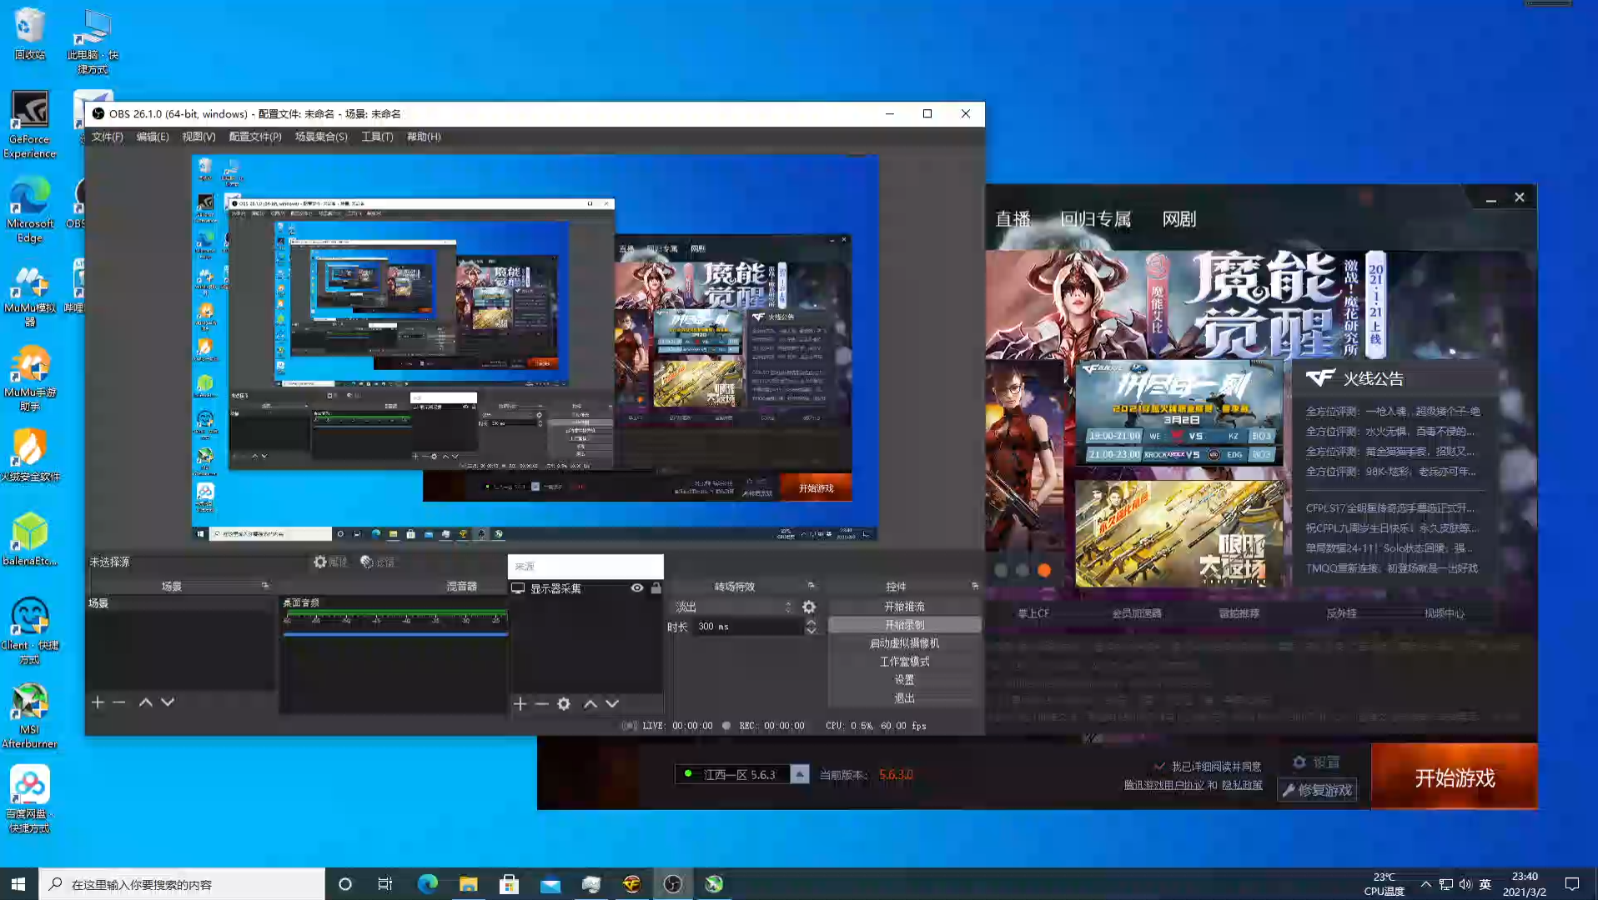Viewport: 1598px width, 900px height.
Task: Toggle the eye visibility of the 显示器采集 source
Action: (x=637, y=588)
